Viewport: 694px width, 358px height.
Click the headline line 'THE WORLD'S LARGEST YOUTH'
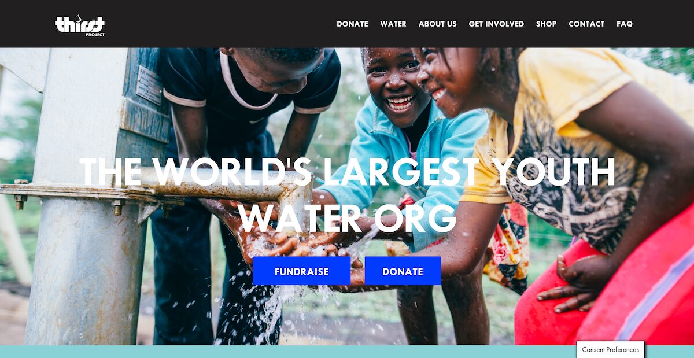[347, 172]
